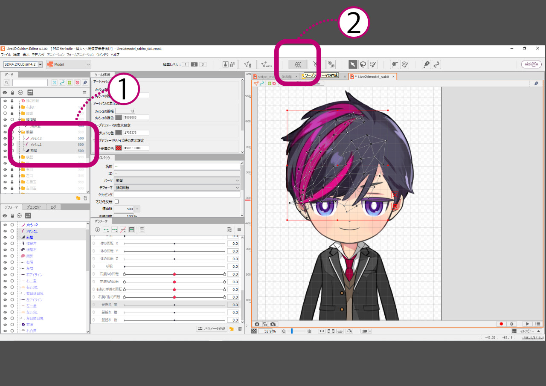
Task: Click the camera snapshot icon below canvas
Action: pos(257,324)
